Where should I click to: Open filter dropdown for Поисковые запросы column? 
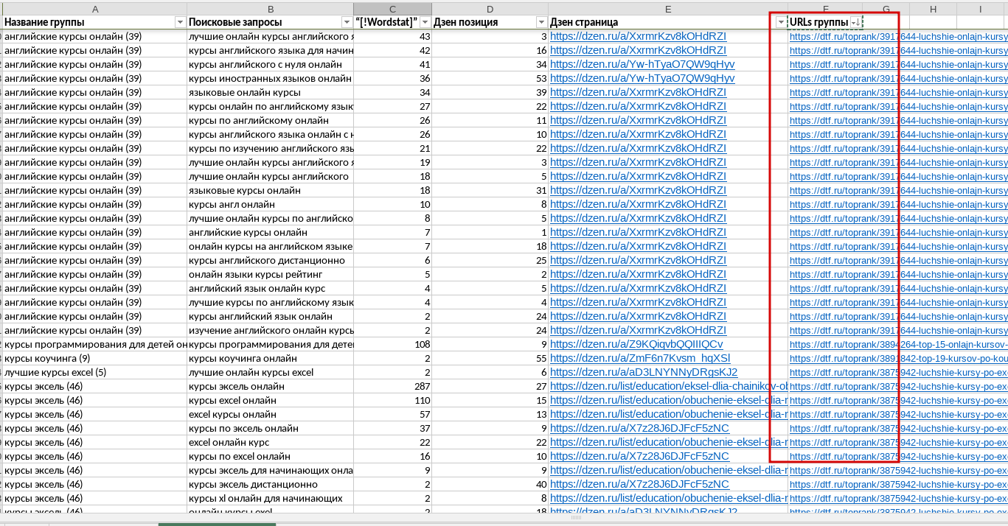[347, 22]
